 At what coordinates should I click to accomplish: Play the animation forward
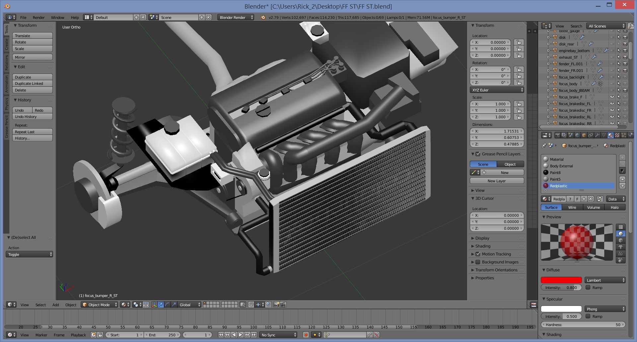241,335
